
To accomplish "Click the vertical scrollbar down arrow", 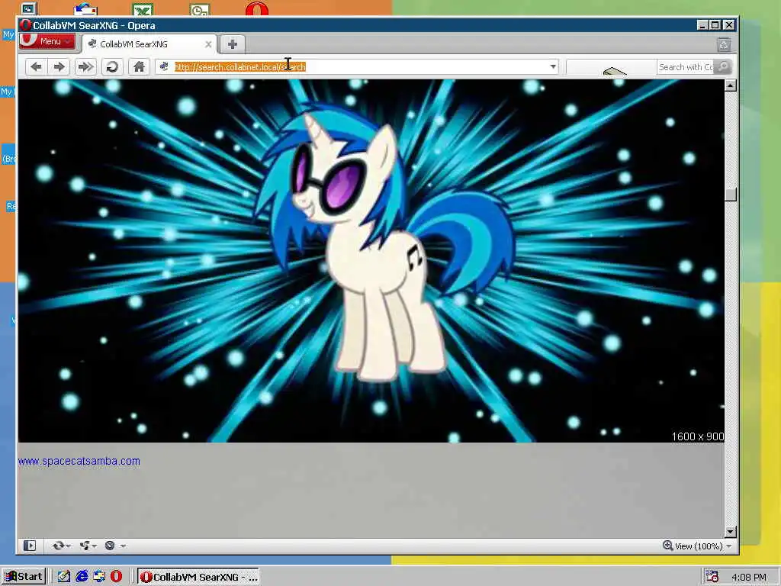I will (x=731, y=532).
